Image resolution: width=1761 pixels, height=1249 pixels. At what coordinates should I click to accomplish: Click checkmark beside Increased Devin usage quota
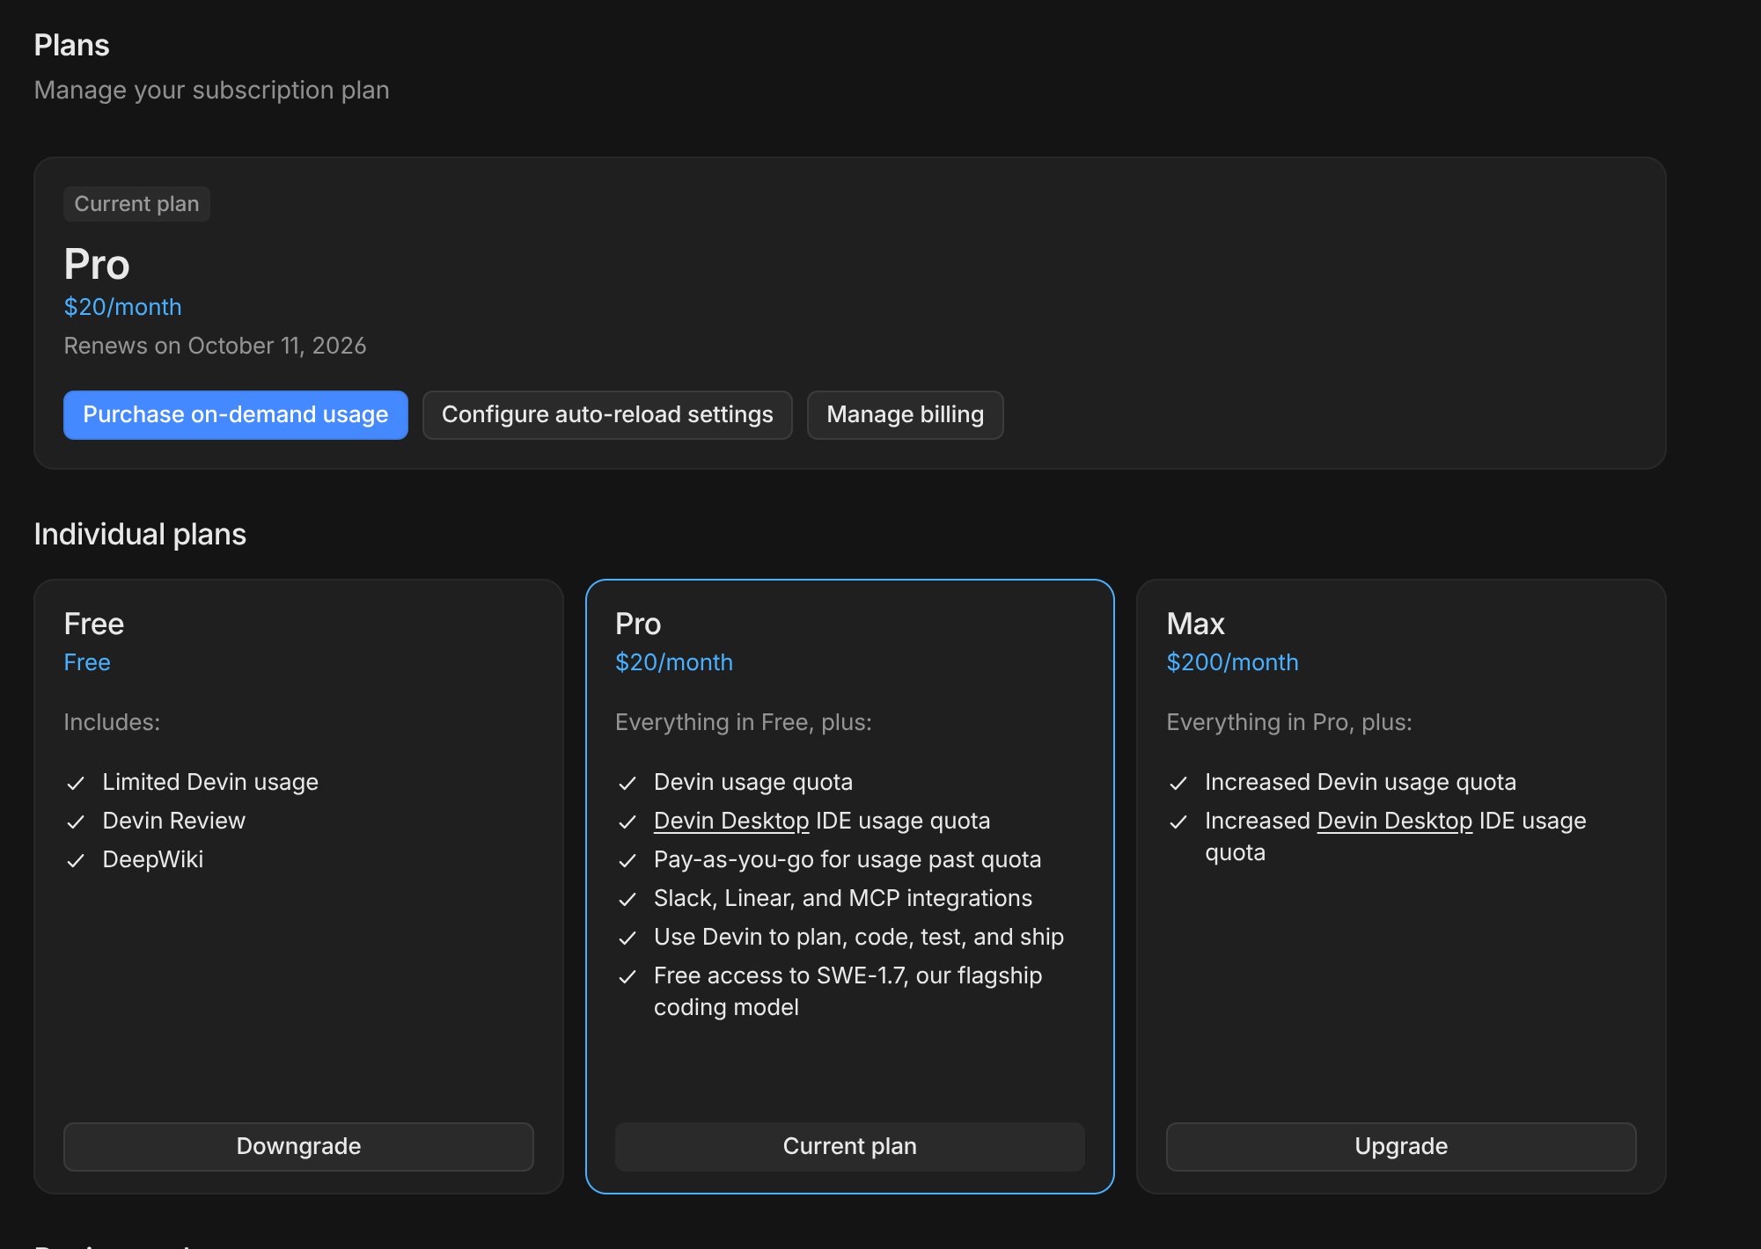pos(1178,783)
